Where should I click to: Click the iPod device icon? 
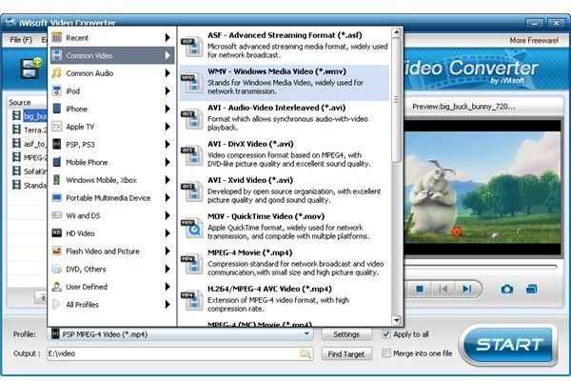[x=56, y=91]
